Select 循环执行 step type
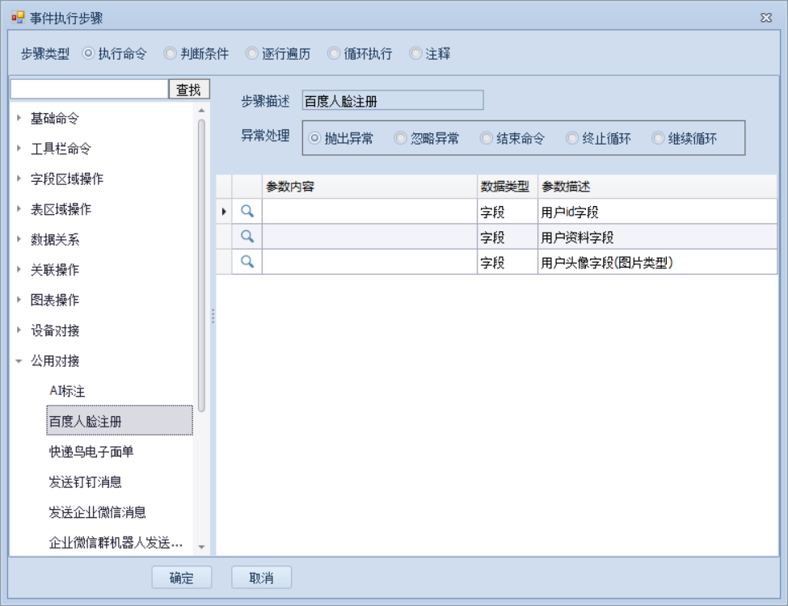 coord(334,54)
